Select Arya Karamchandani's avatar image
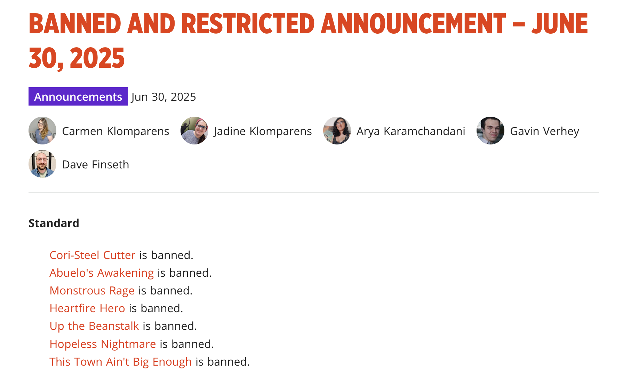 pos(337,131)
